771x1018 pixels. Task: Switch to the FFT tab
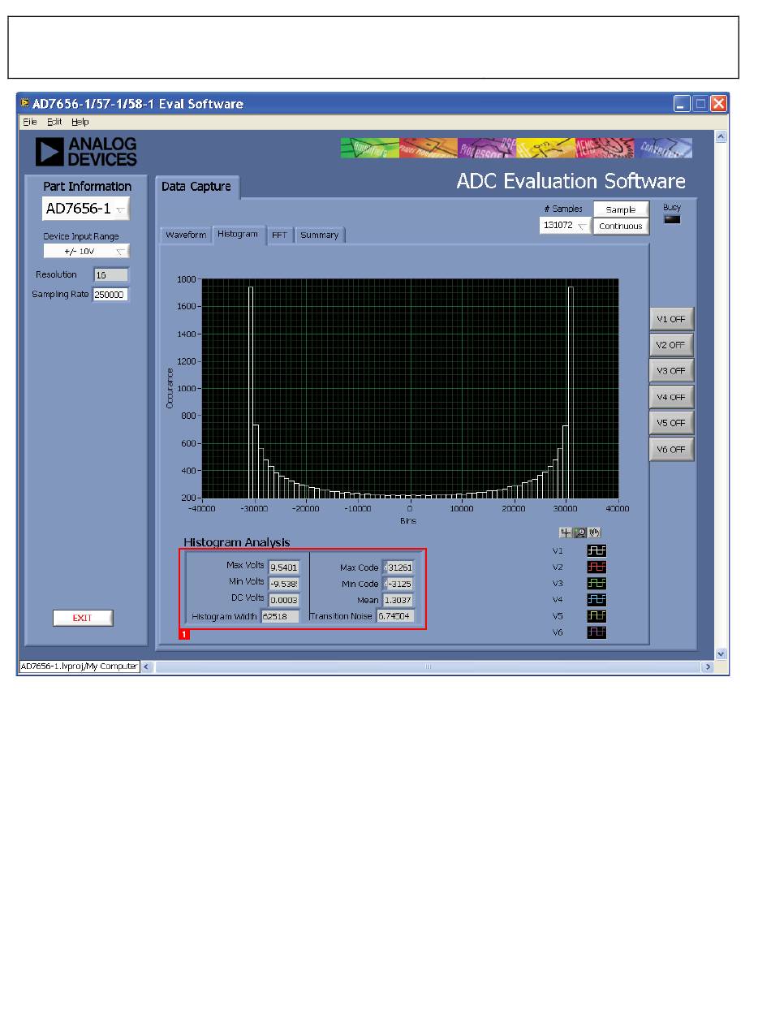coord(279,235)
